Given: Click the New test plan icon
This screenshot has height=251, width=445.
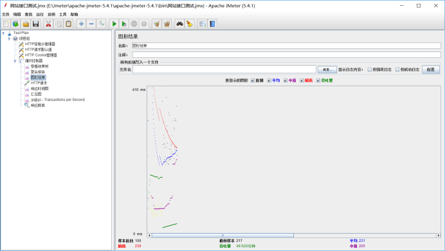Looking at the screenshot, I should tap(6, 24).
